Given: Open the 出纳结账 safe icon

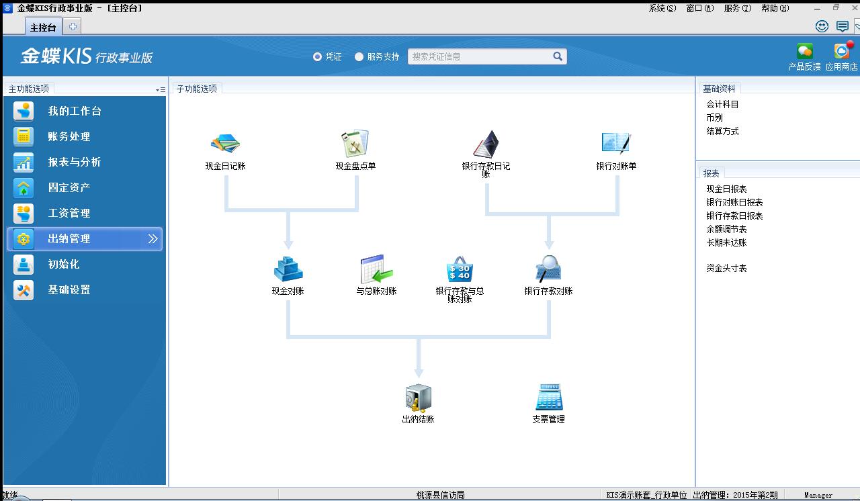Looking at the screenshot, I should click(x=418, y=398).
